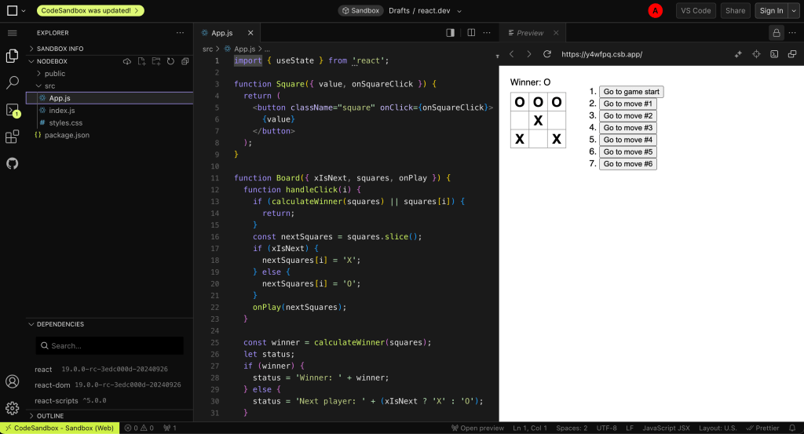Toggle the editor preview layout icon
Viewport: 804px width, 434px height.
click(450, 33)
